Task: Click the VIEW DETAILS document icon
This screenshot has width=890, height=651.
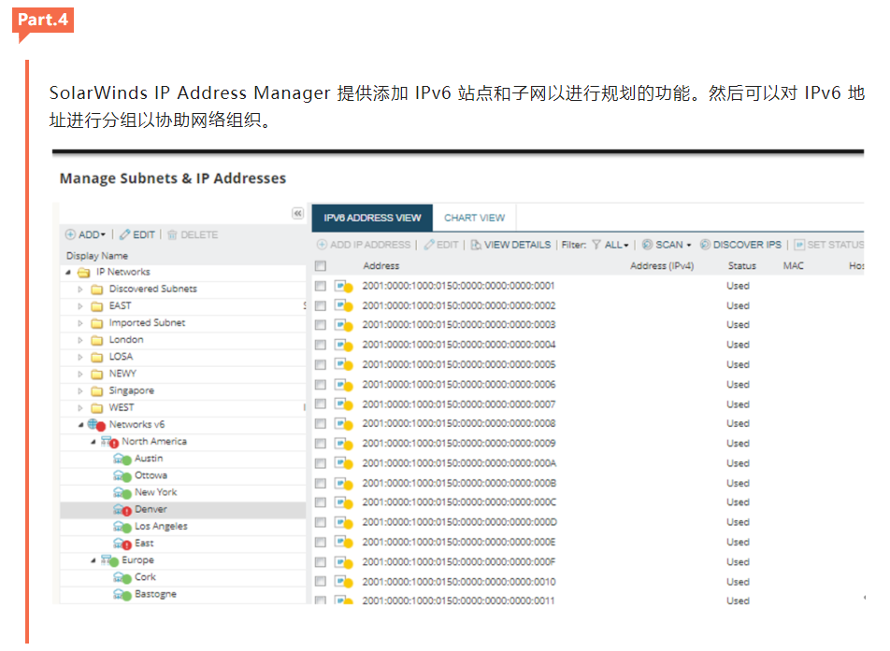Action: (476, 245)
